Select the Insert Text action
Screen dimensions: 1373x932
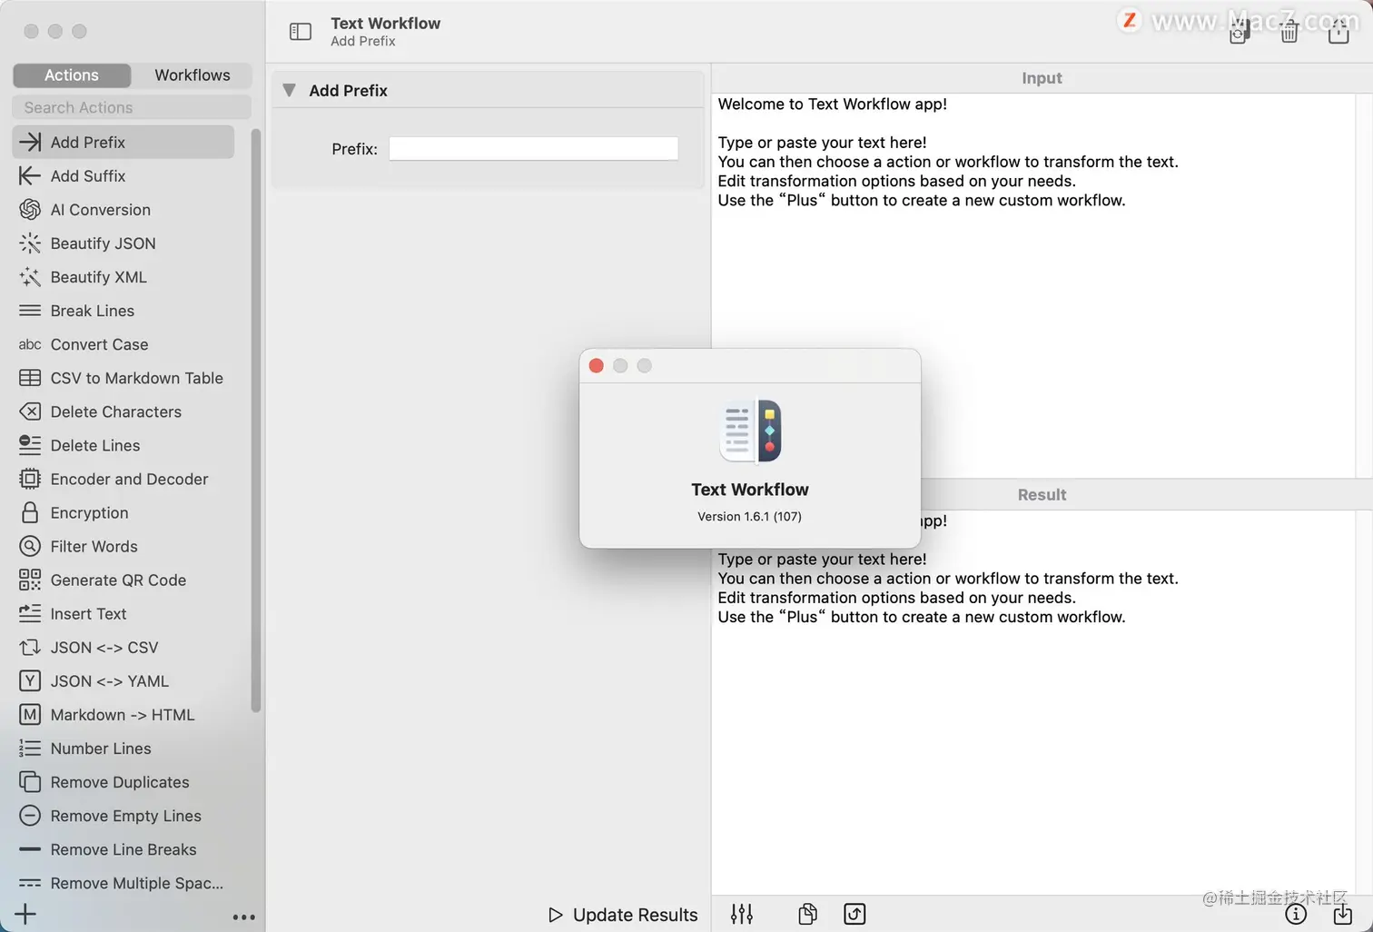pos(123,613)
